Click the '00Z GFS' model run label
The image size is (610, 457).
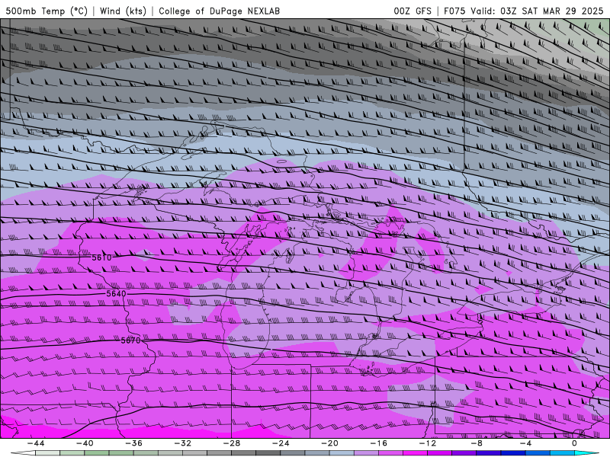tap(413, 11)
